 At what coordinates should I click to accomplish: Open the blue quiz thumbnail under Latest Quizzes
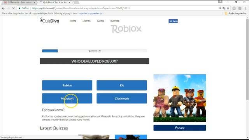click(x=131, y=137)
